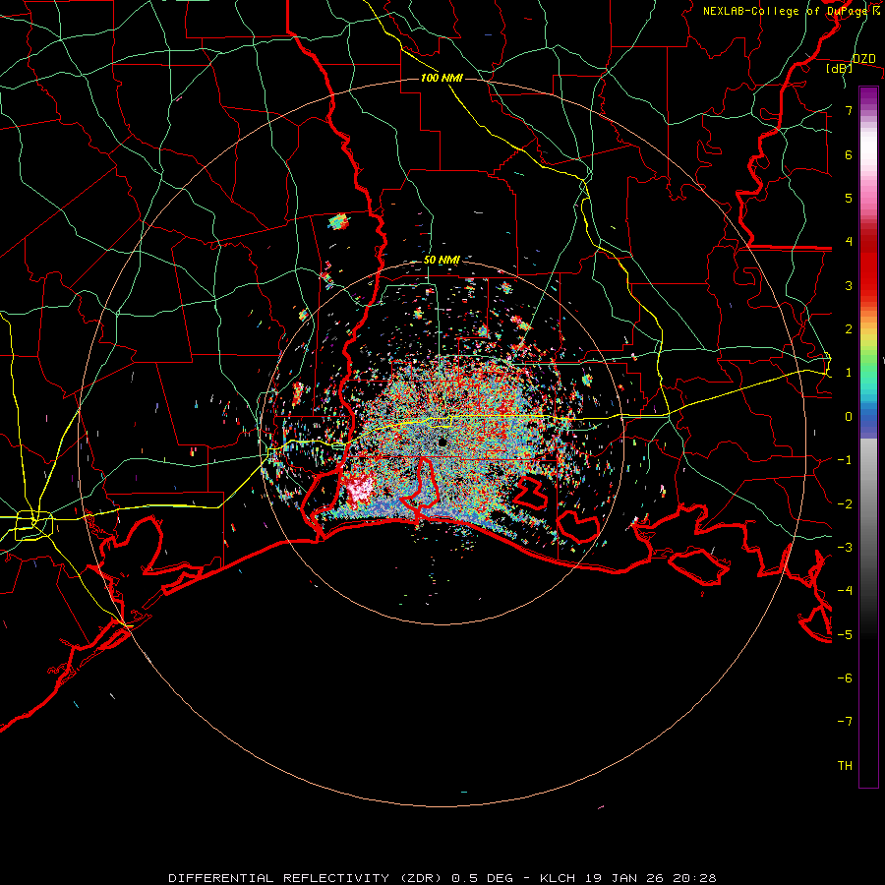885x885 pixels.
Task: Click the 50 NMI range ring label
Action: 442,261
